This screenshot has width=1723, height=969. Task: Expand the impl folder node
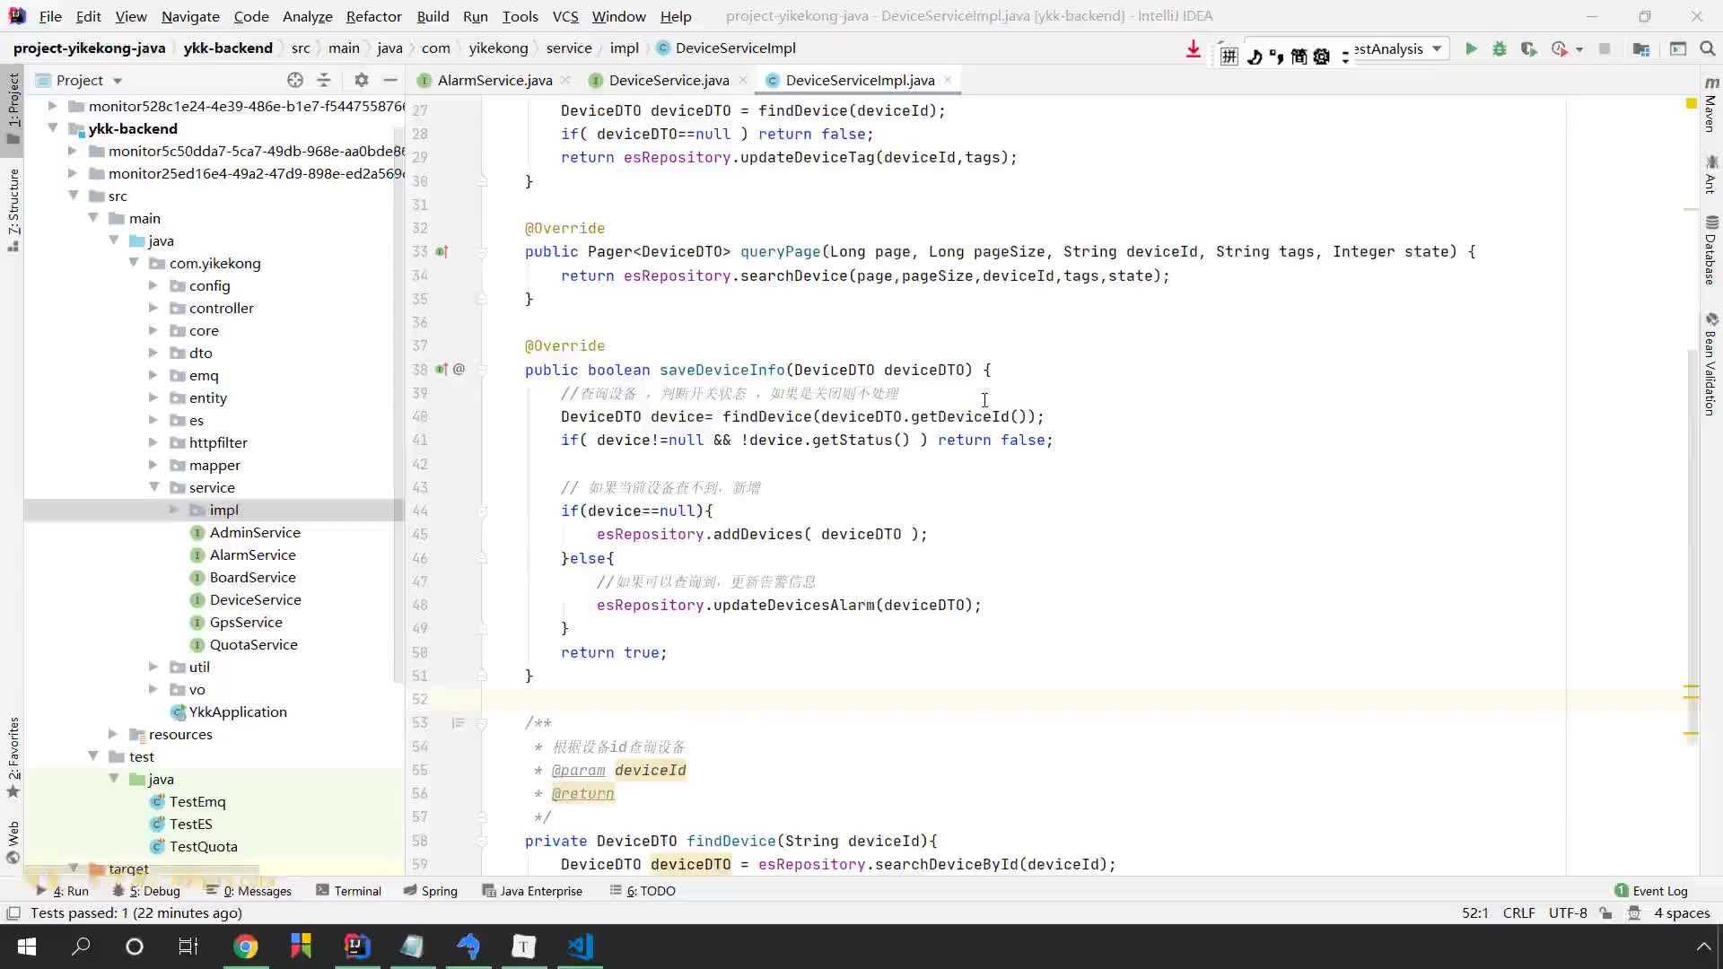[174, 510]
